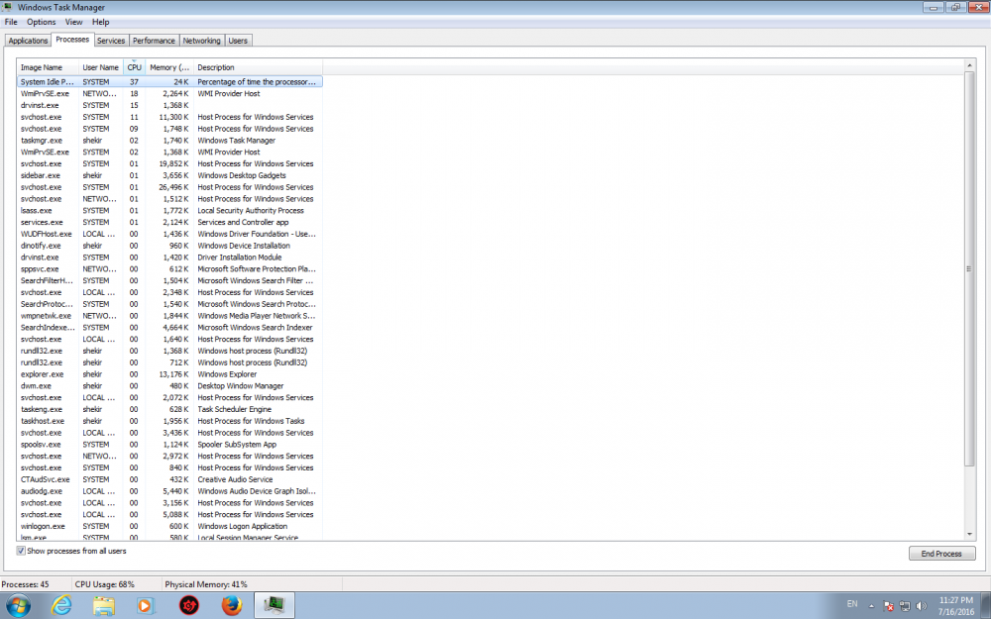The height and width of the screenshot is (619, 991).
Task: Select Task Manager taskbar button
Action: click(275, 606)
